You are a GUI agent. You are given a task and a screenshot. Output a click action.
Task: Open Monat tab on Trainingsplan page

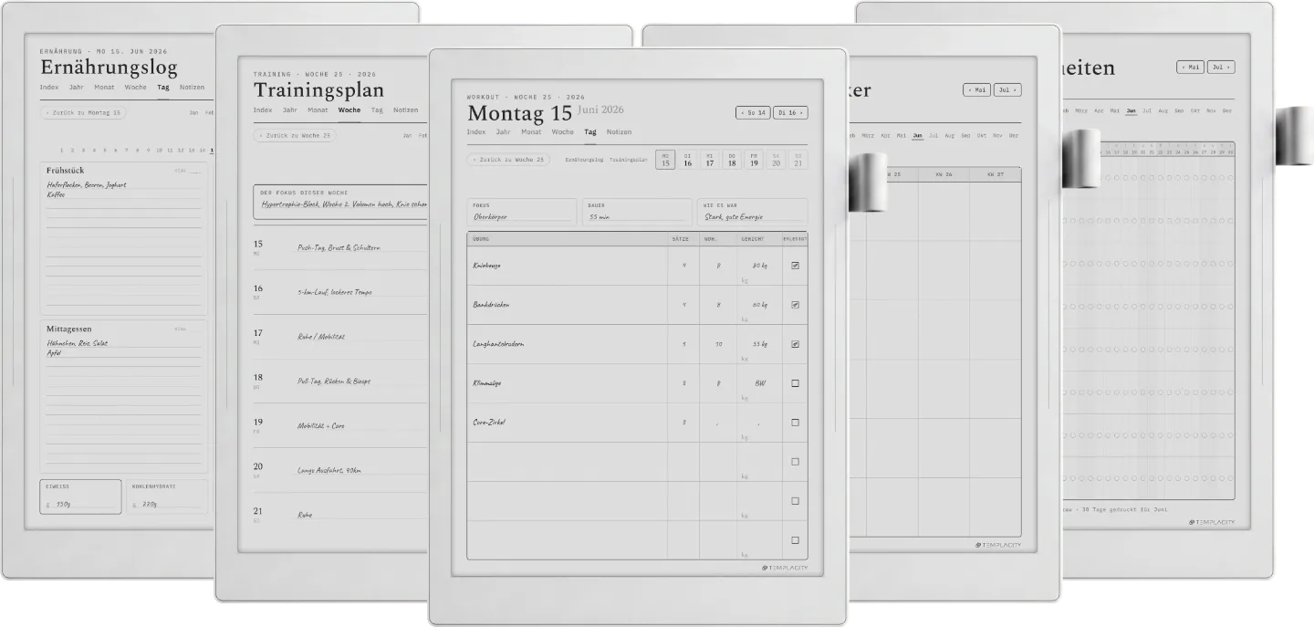tap(318, 110)
